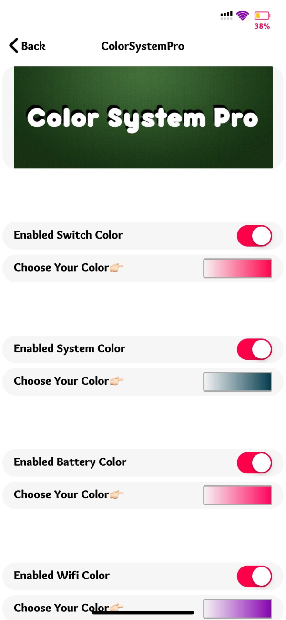The width and height of the screenshot is (286, 620).
Task: Tap the pointing hand emoji under System Color
Action: pyautogui.click(x=116, y=381)
